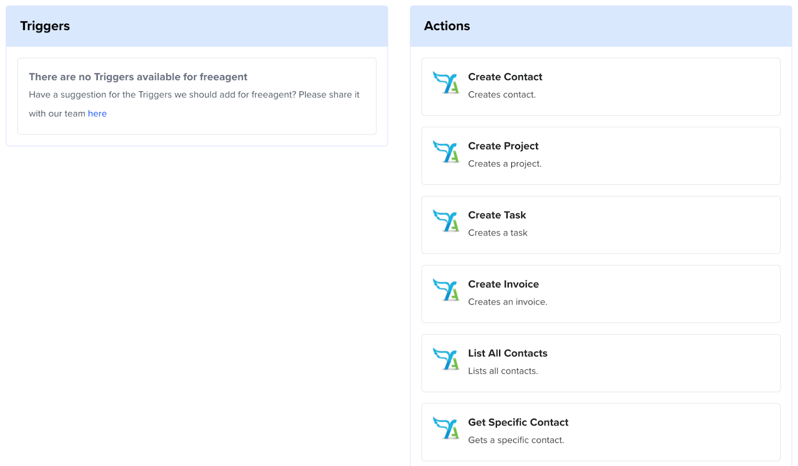The height and width of the screenshot is (466, 798).
Task: Click the 'Gets a specific contact.' description
Action: 516,440
